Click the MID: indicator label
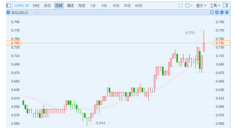 [x=37, y=13]
